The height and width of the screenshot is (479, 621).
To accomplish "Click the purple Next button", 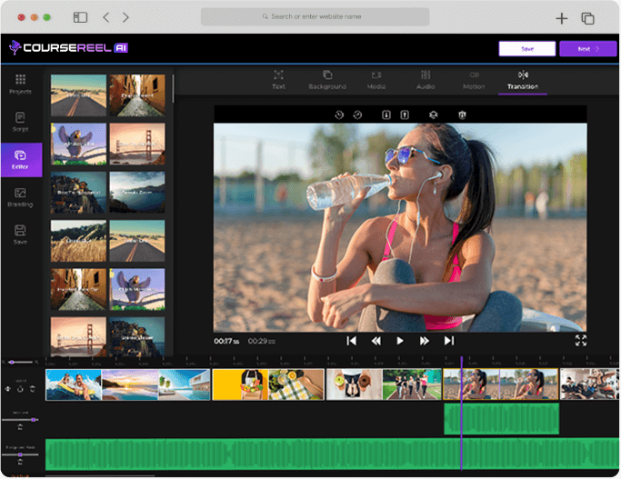I will coord(587,49).
